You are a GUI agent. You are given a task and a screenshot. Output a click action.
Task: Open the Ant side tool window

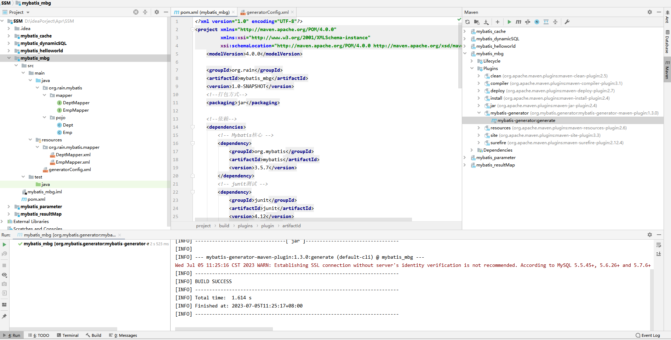[667, 17]
